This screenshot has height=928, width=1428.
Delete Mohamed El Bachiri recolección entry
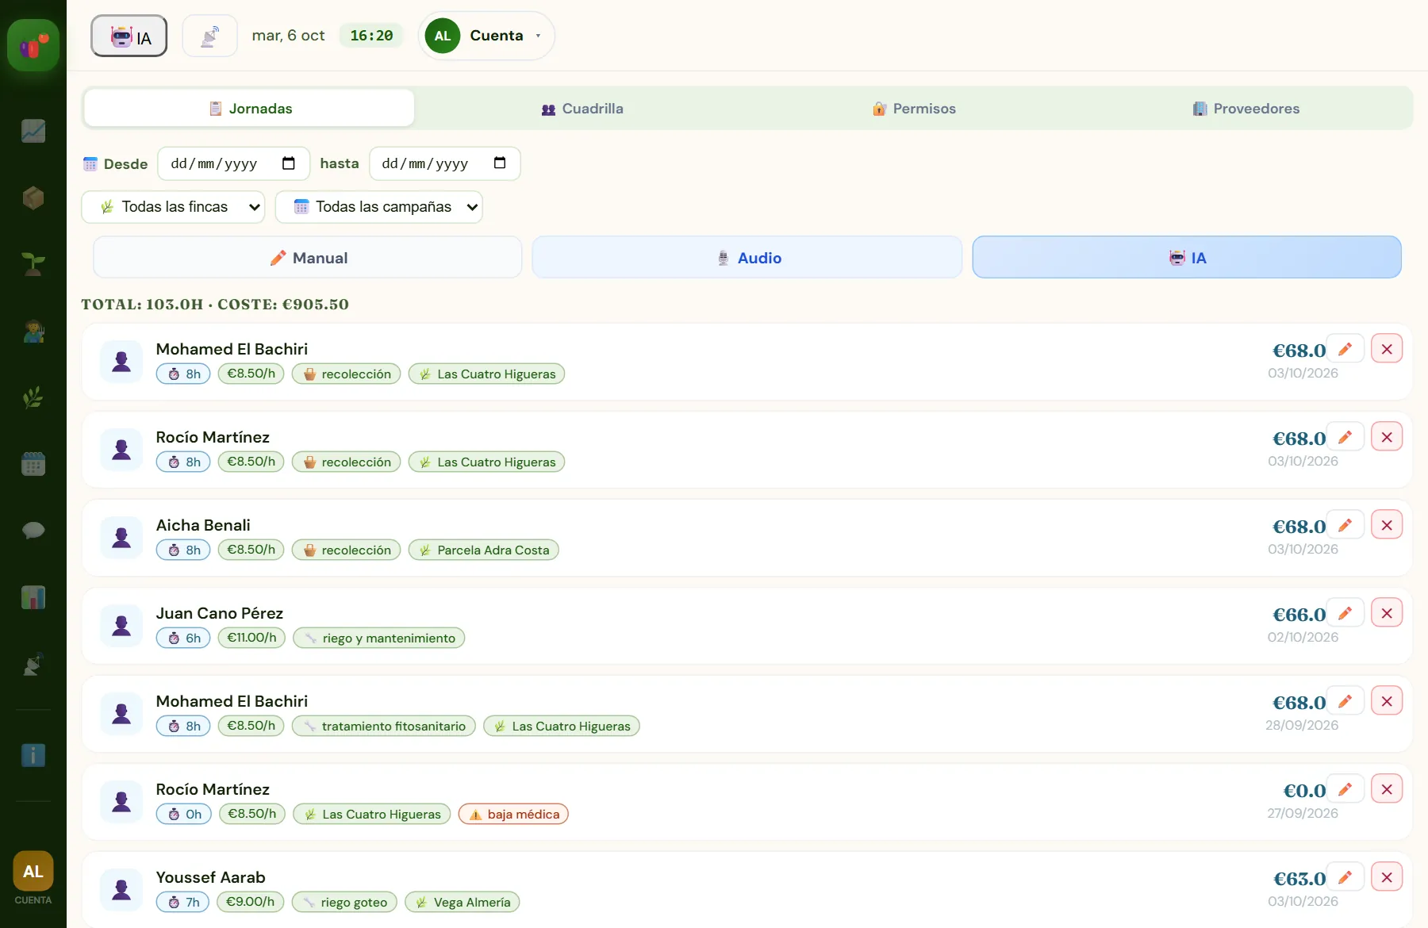tap(1387, 349)
